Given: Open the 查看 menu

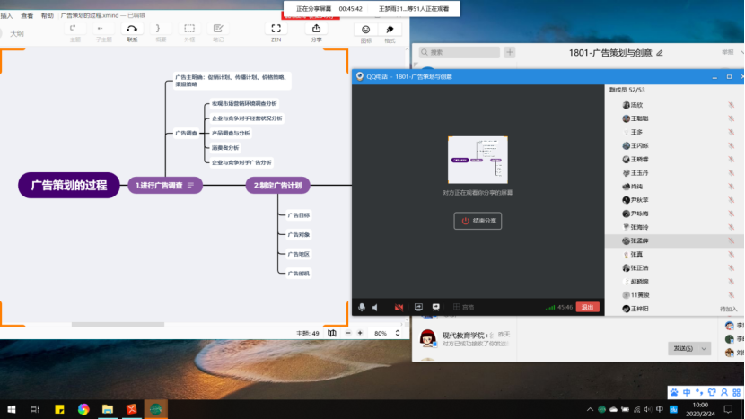Looking at the screenshot, I should coord(27,15).
